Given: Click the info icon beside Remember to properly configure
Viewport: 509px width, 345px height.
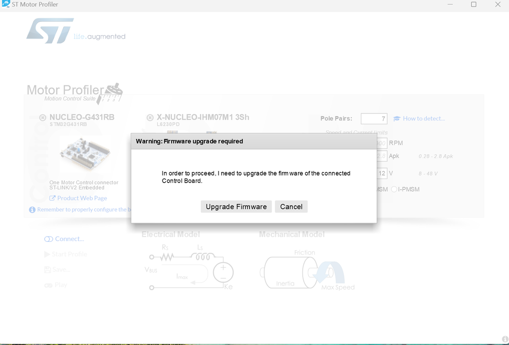Looking at the screenshot, I should click(32, 210).
